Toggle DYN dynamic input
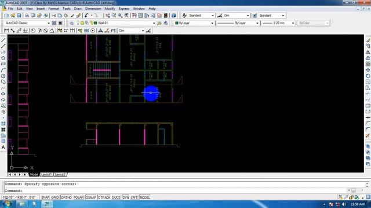371x208 pixels. [126, 198]
